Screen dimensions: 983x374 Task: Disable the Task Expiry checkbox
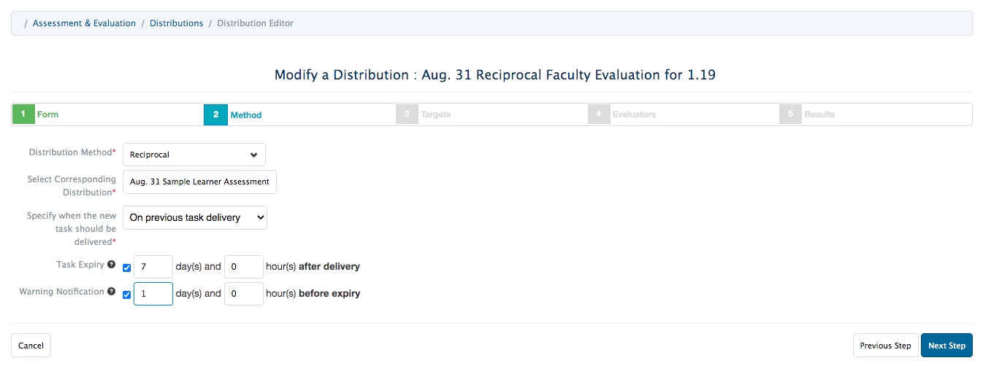(x=127, y=268)
